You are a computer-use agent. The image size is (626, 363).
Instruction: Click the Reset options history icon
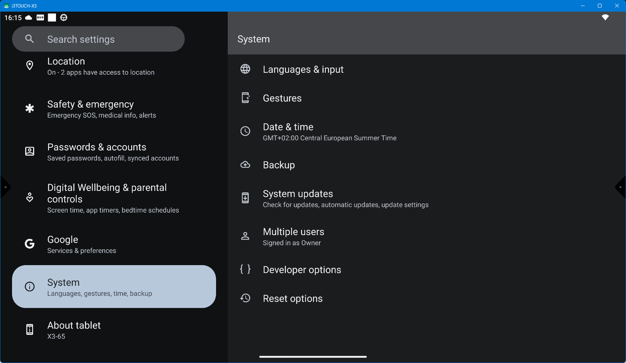(245, 298)
